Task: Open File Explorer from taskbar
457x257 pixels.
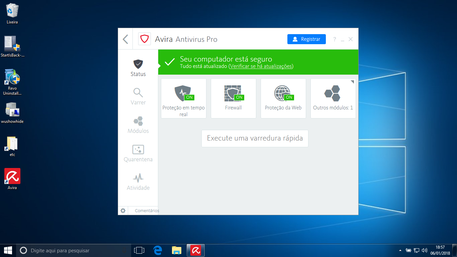Action: pos(177,250)
